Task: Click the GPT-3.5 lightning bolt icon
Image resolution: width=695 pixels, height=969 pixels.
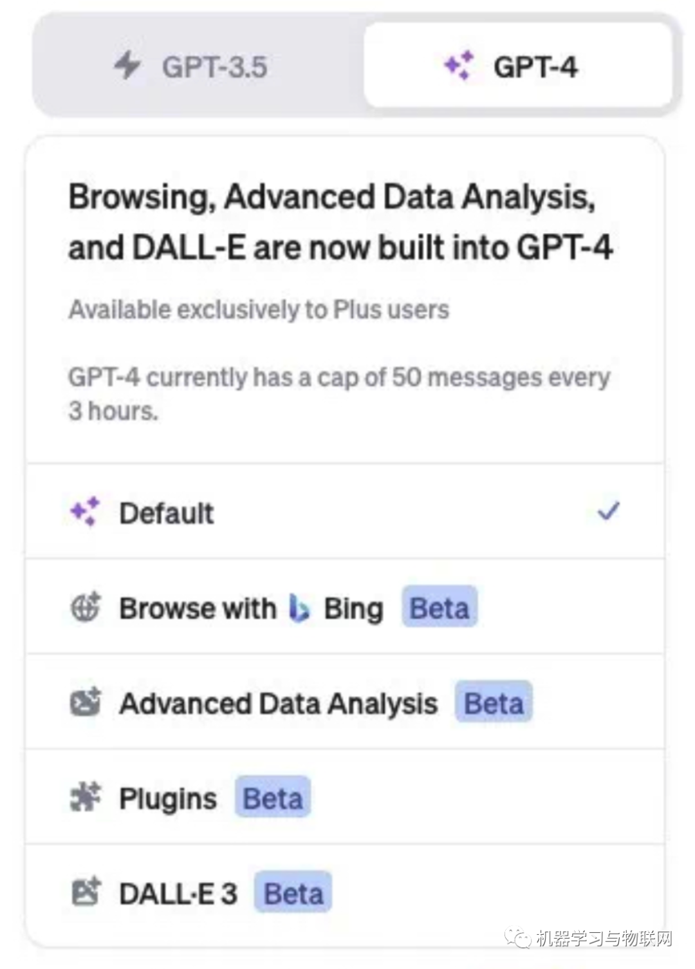Action: pyautogui.click(x=127, y=66)
